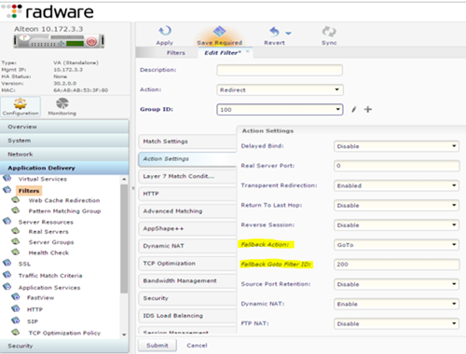Open the Configuration gear icon

21,103
